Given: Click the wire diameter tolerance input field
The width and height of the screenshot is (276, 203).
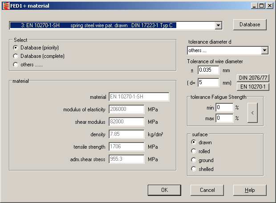Looking at the screenshot, I should (x=208, y=70).
